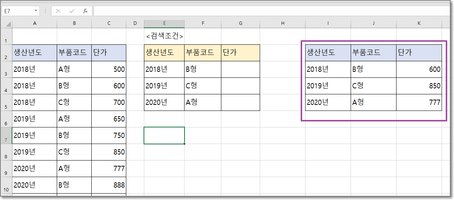Click column C cell with value 777

(109, 169)
